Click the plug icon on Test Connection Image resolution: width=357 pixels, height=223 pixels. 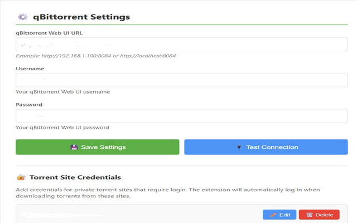239,147
